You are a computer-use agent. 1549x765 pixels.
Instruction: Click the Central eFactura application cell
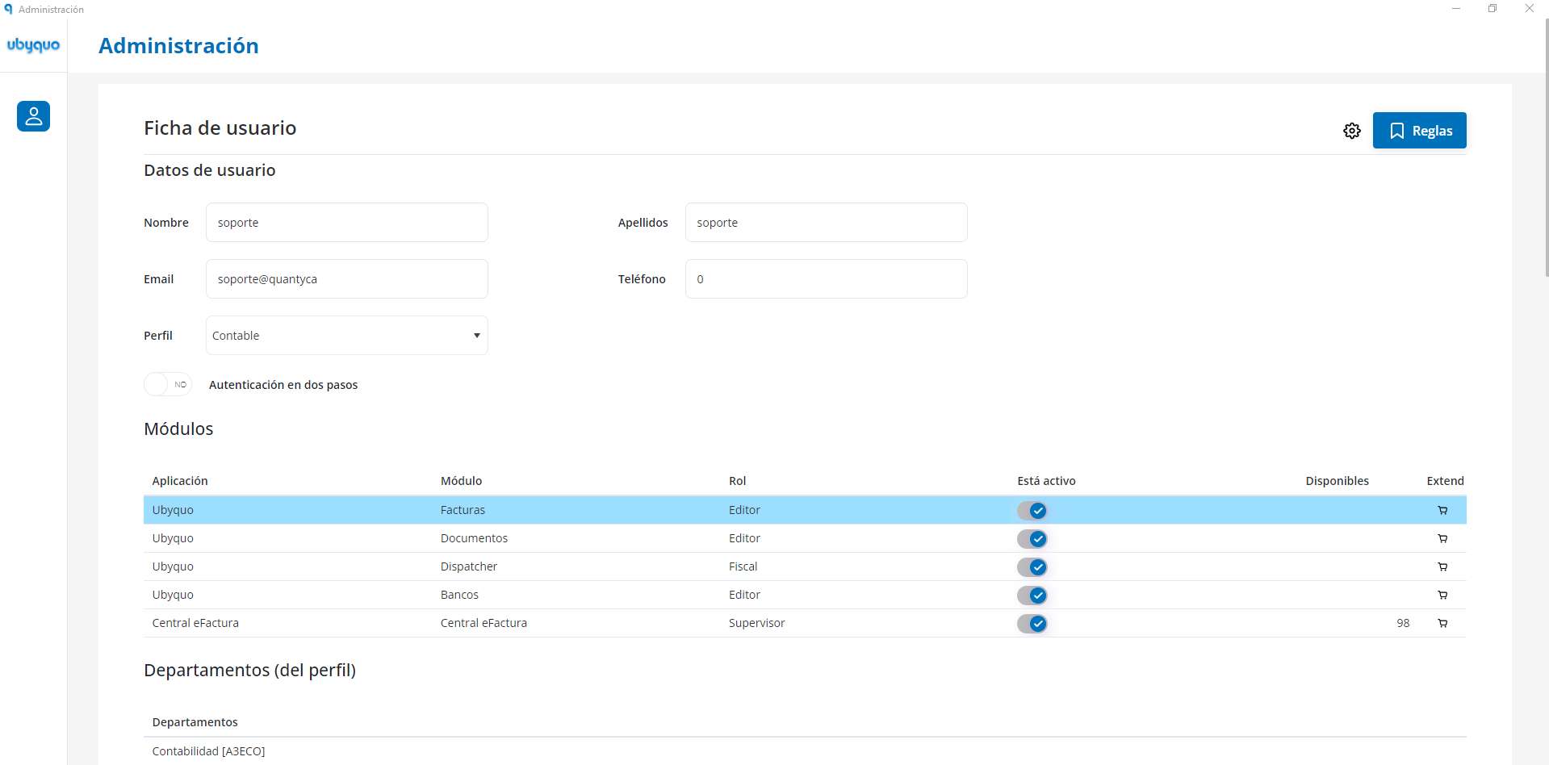click(195, 623)
